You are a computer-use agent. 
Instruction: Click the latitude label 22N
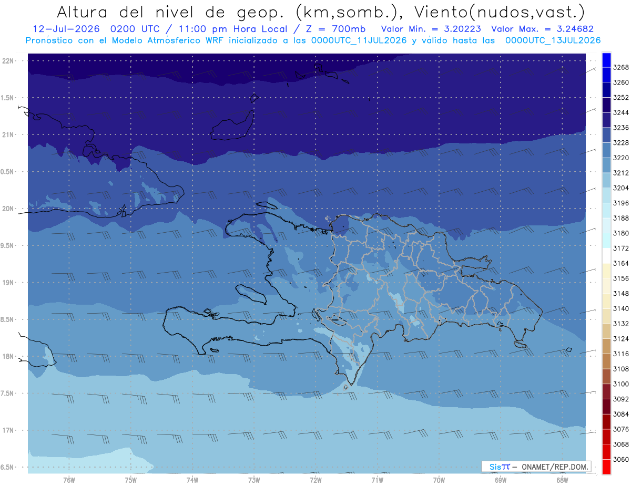(x=7, y=61)
